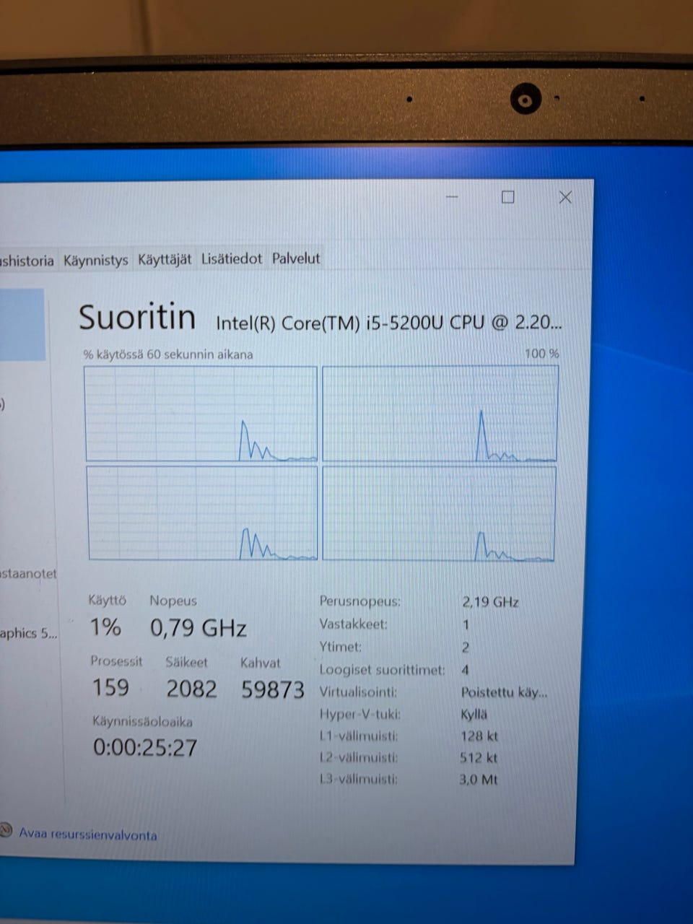This screenshot has height=924, width=693.
Task: Go to the Palvelut tab
Action: point(296,258)
